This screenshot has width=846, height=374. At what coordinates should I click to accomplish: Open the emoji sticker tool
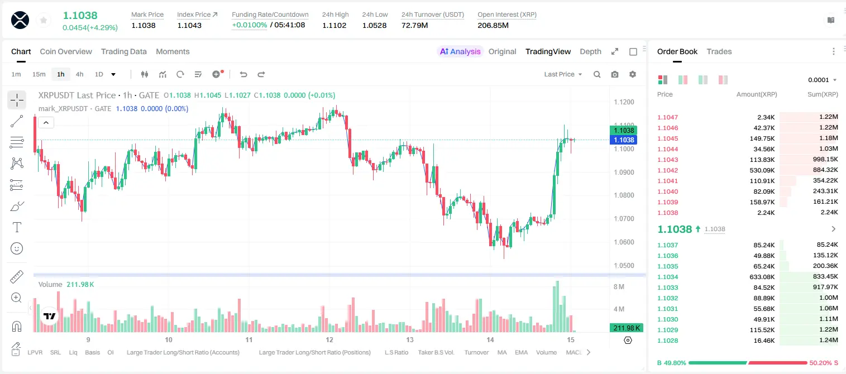[x=17, y=248]
